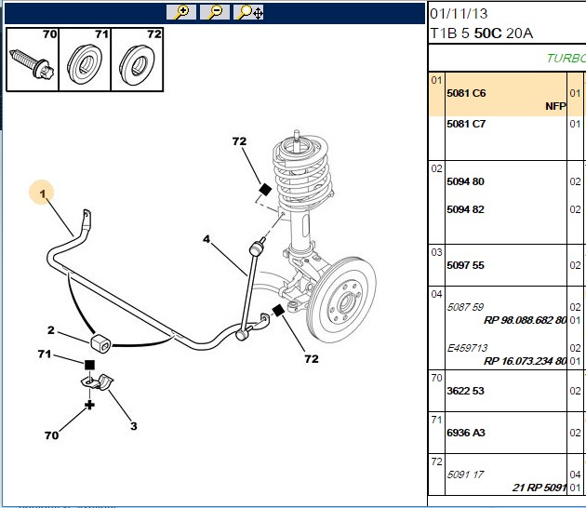This screenshot has width=586, height=508.
Task: Click row index 03 in parts table
Action: [436, 252]
